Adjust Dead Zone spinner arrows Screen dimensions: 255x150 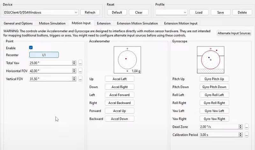pyautogui.click(x=241, y=127)
